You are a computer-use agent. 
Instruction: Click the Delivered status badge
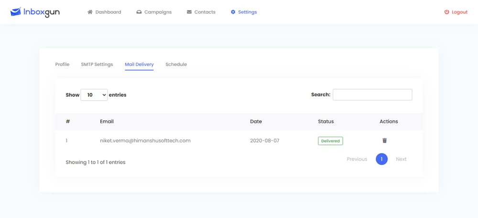click(330, 141)
